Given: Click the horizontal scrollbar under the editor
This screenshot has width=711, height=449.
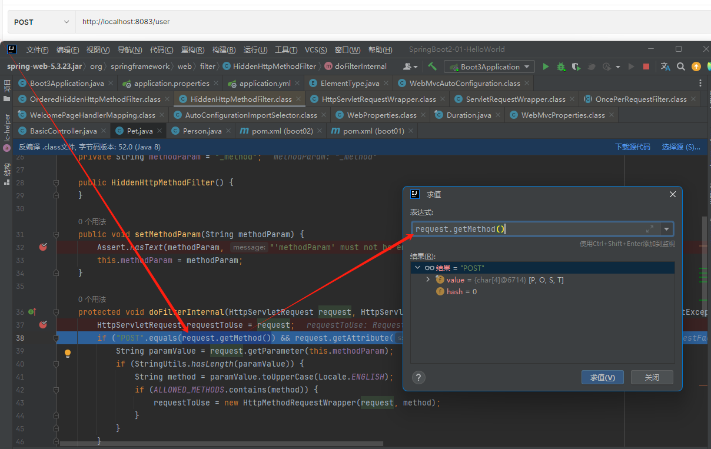Looking at the screenshot, I should click(x=221, y=444).
